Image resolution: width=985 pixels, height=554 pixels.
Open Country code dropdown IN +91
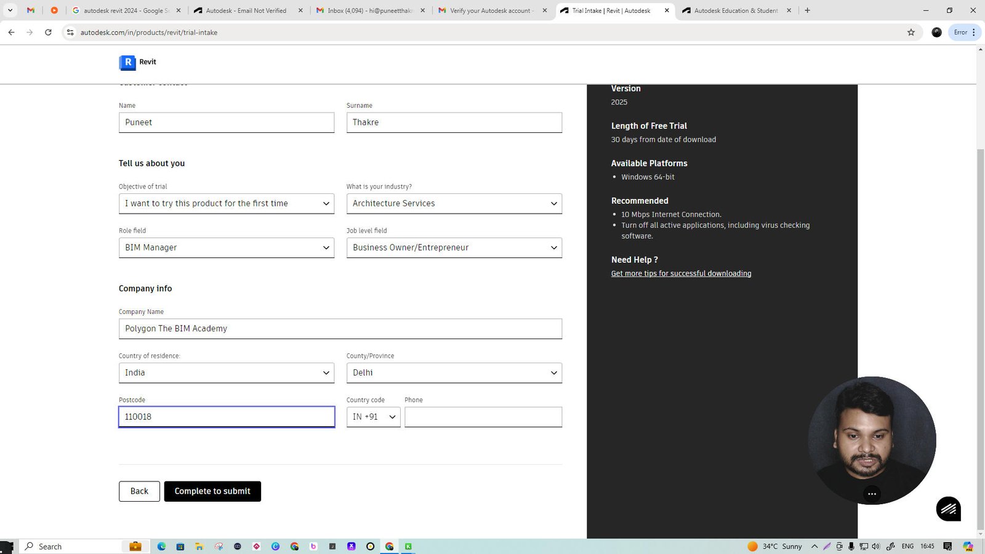(x=374, y=417)
